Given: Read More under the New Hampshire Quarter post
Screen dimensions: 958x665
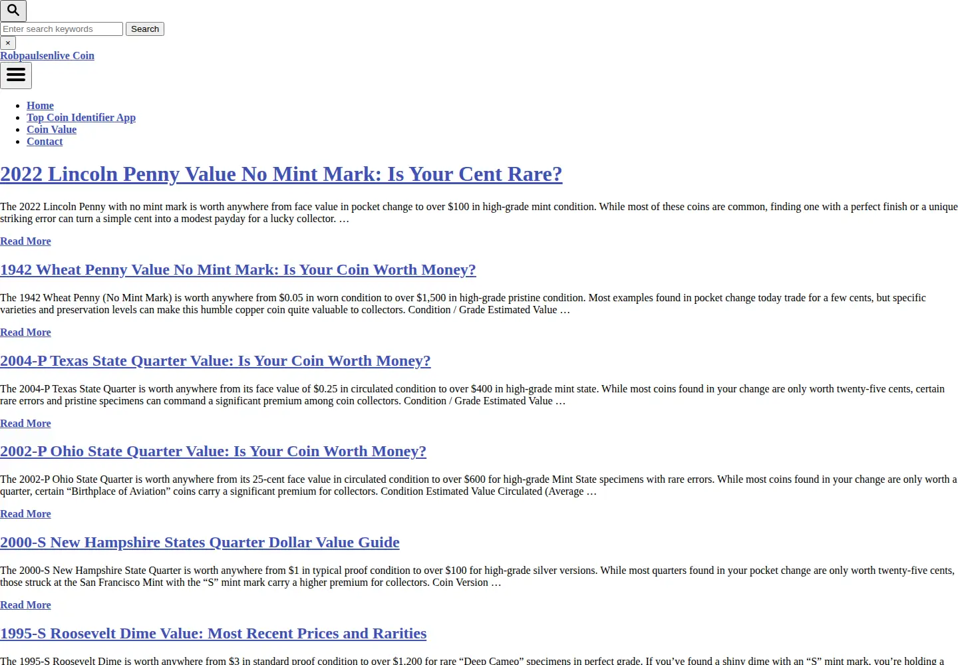Looking at the screenshot, I should tap(25, 605).
